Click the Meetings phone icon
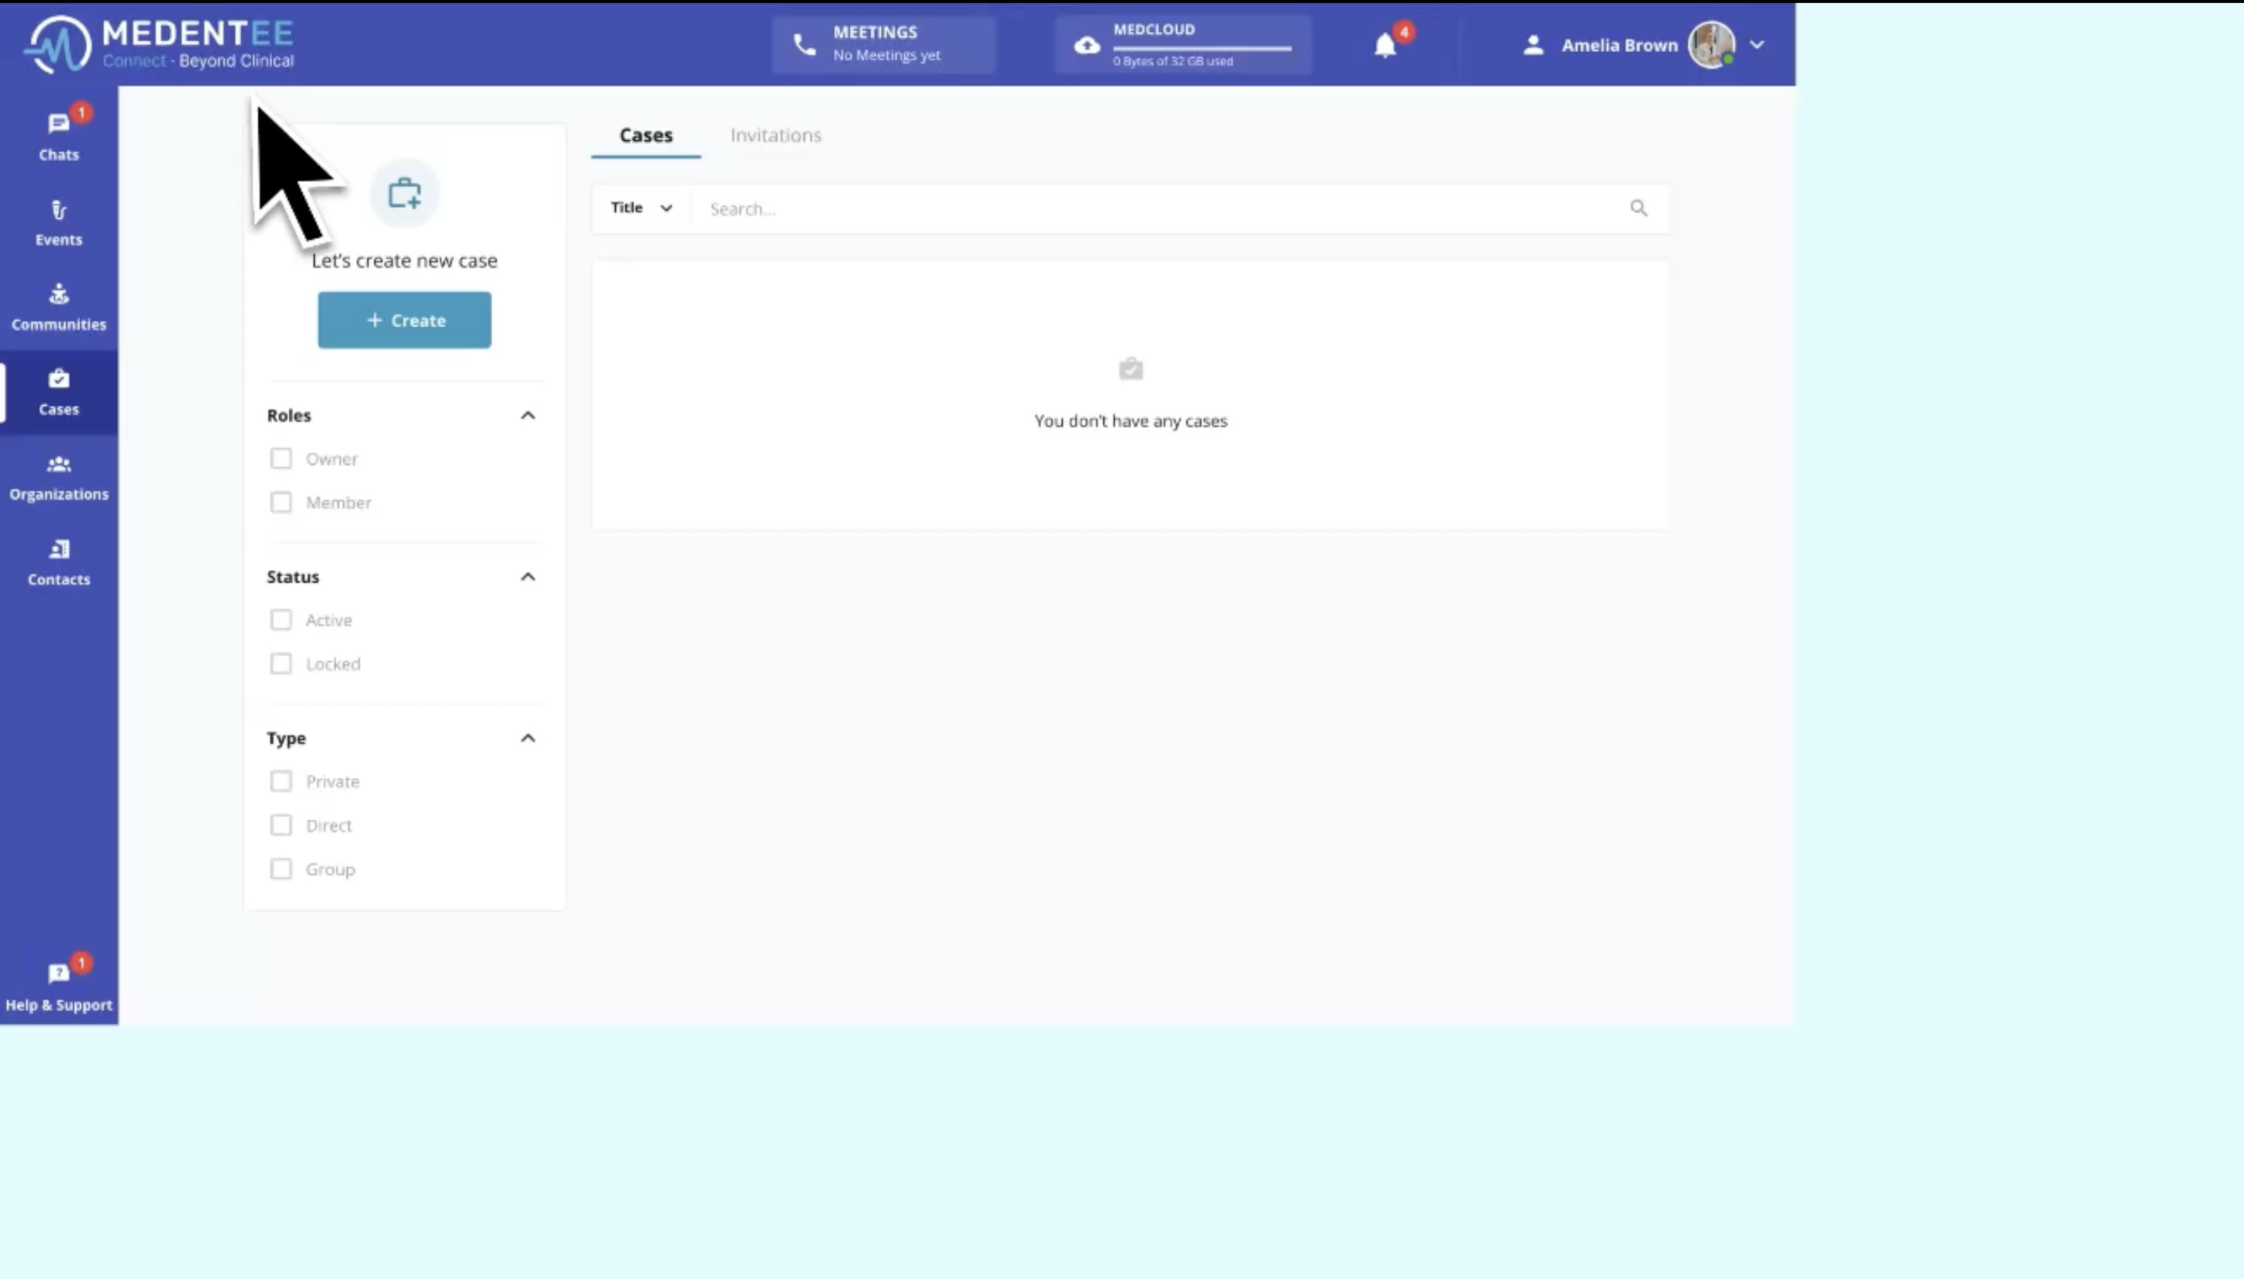Screen dimensions: 2244x1279 [x=804, y=44]
